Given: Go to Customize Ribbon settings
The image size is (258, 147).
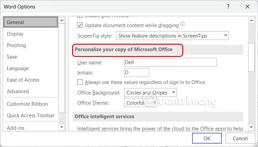Looking at the screenshot, I should click(27, 104).
